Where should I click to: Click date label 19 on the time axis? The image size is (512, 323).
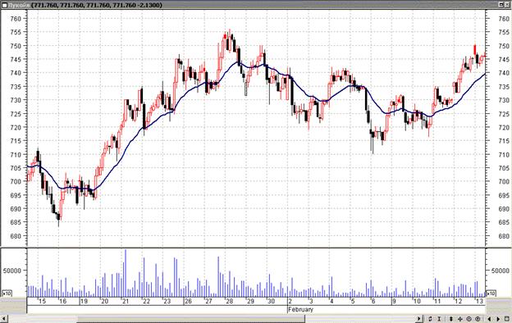pos(84,301)
